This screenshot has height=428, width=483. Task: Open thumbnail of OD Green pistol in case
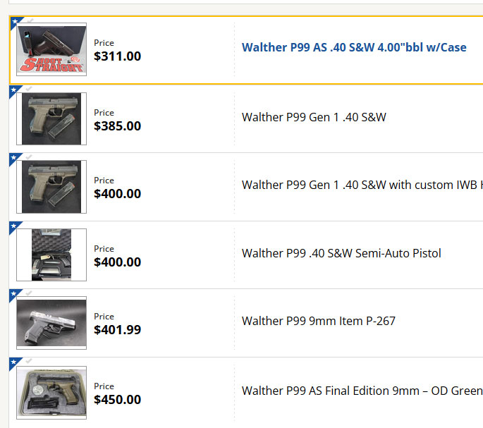(51, 393)
